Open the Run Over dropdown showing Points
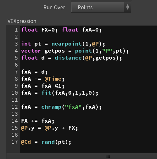 coord(101,7)
